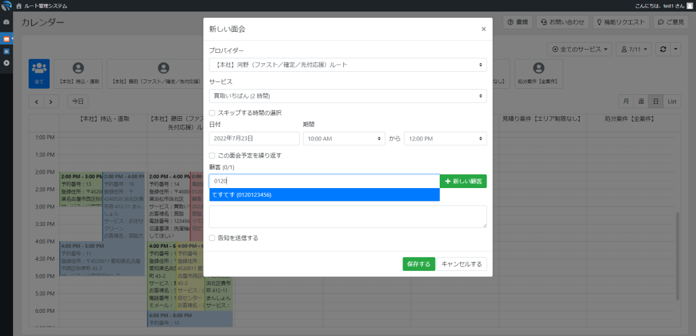
Task: Click the WordPress home icon in top bar
Action: click(x=7, y=5)
